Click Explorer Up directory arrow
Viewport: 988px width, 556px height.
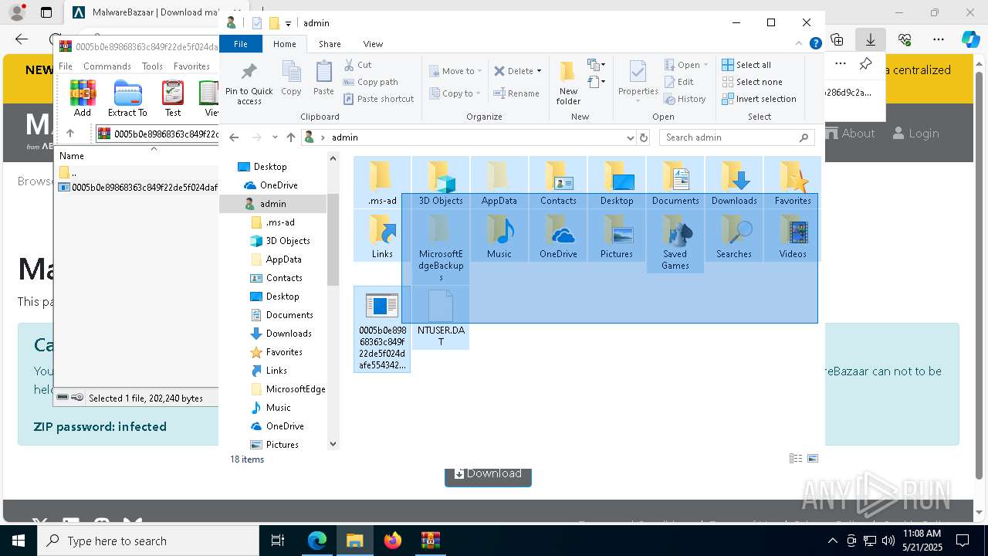[x=290, y=137]
